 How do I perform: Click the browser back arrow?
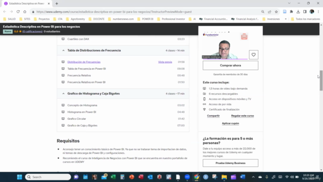(x=5, y=12)
